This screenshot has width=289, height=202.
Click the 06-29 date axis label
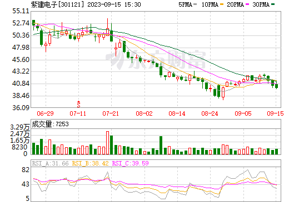point(45,113)
